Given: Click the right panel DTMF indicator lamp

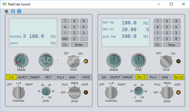Looking at the screenshot, I should tap(178, 92).
